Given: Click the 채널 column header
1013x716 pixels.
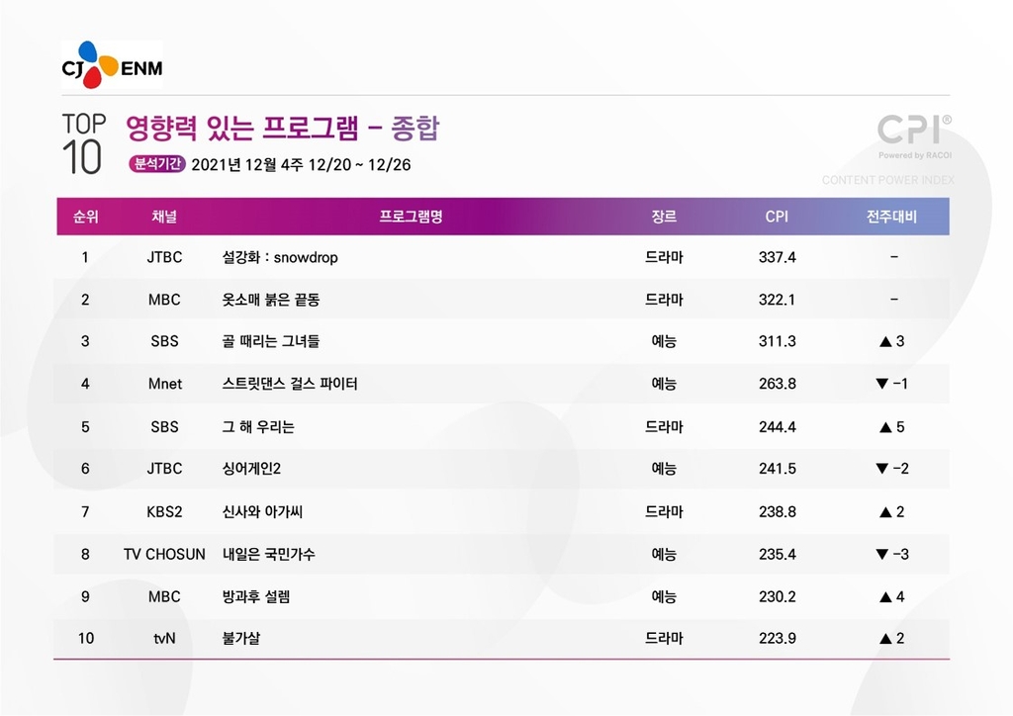Looking at the screenshot, I should (x=164, y=217).
